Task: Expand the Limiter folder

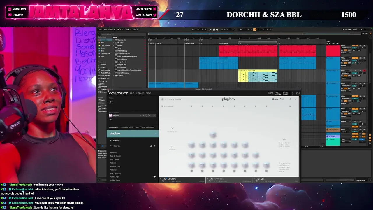Action: pos(114,45)
